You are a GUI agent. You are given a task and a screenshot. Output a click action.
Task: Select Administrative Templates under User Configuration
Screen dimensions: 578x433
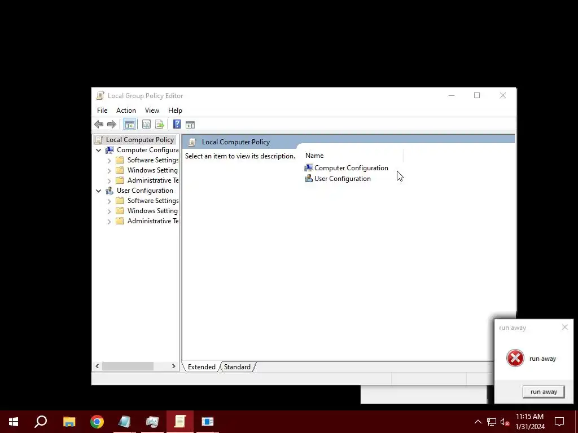click(153, 221)
